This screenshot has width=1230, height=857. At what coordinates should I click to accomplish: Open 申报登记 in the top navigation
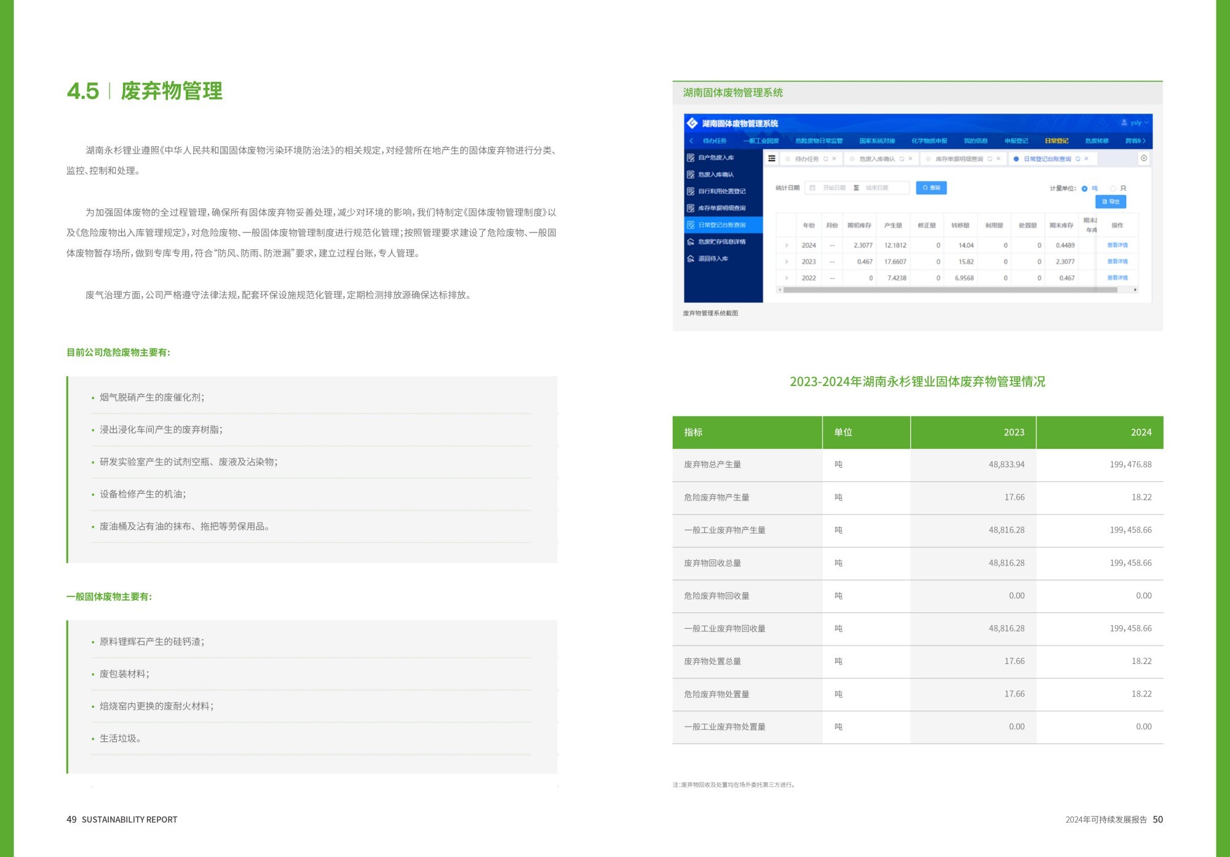1016,141
